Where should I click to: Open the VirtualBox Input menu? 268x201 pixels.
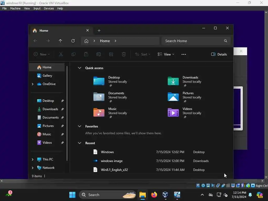37,8
